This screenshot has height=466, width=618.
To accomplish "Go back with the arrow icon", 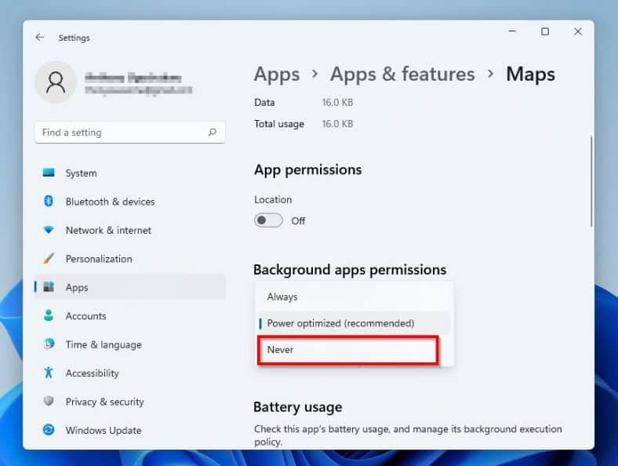I will point(39,38).
